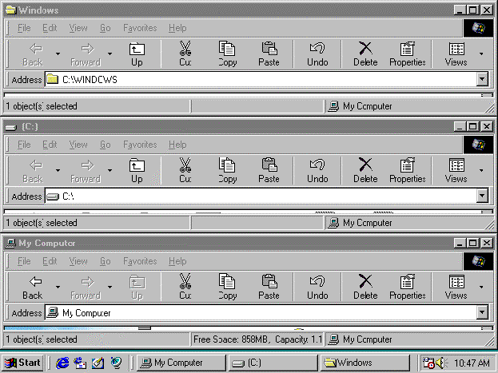The height and width of the screenshot is (373, 498).
Task: Switch to (C:) window via taskbar button
Action: point(271,363)
